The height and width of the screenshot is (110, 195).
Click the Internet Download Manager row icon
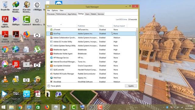(x=51, y=62)
